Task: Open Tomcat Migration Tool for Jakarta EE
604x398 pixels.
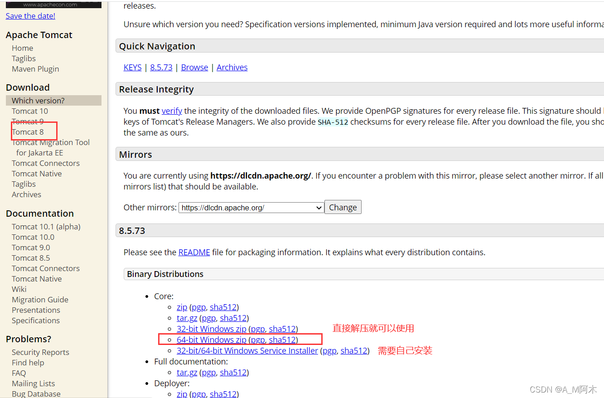Action: click(x=51, y=147)
